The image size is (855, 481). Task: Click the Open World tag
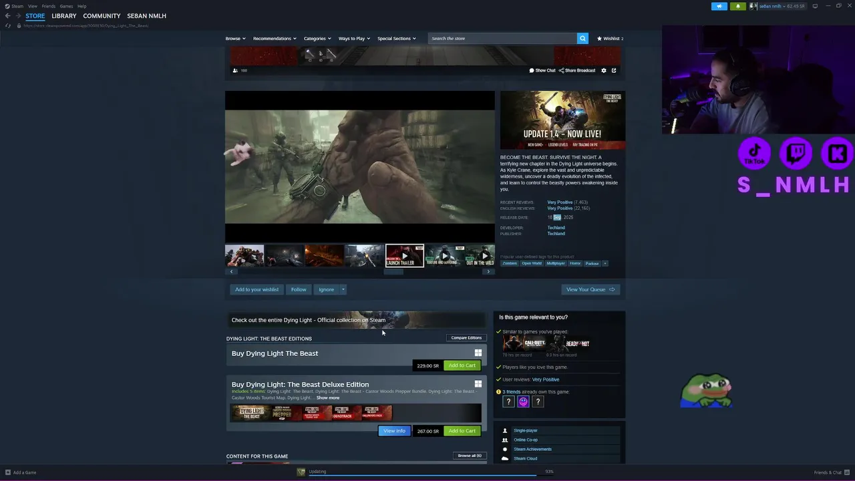pos(532,263)
